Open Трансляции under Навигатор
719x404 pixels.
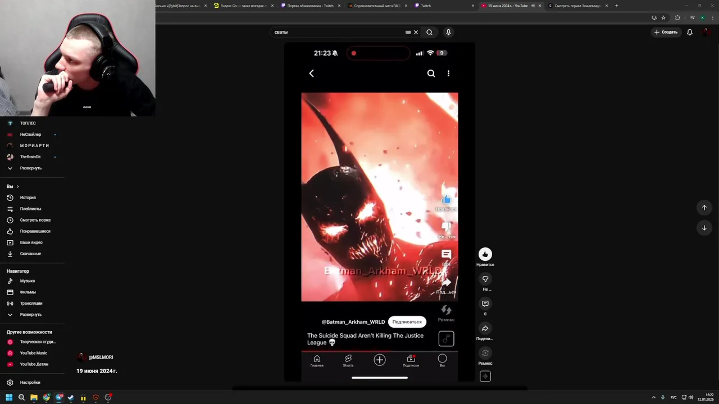click(31, 303)
